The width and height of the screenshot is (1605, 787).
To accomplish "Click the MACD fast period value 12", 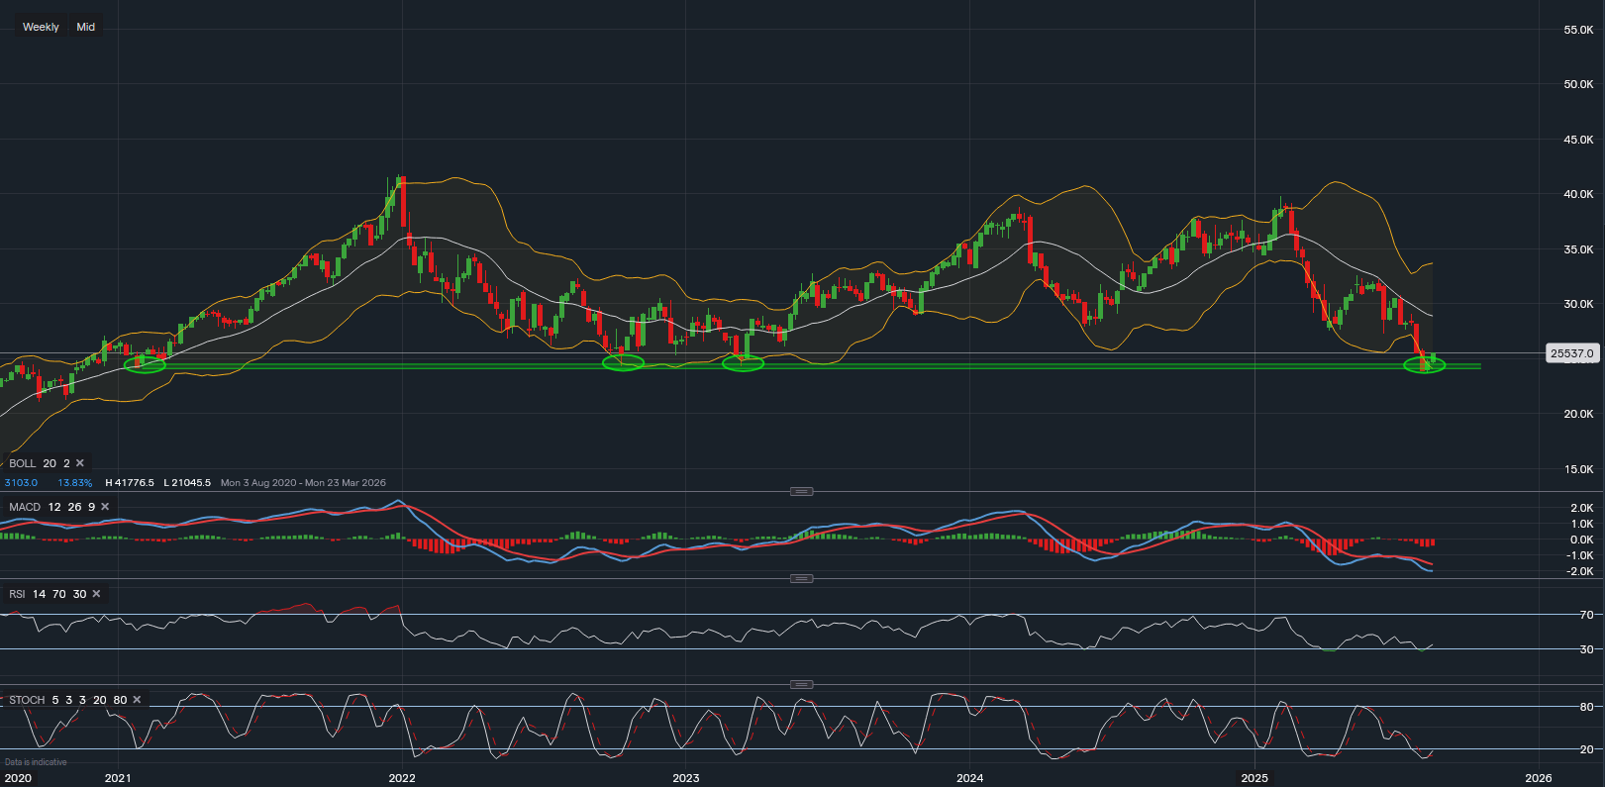I will point(54,507).
